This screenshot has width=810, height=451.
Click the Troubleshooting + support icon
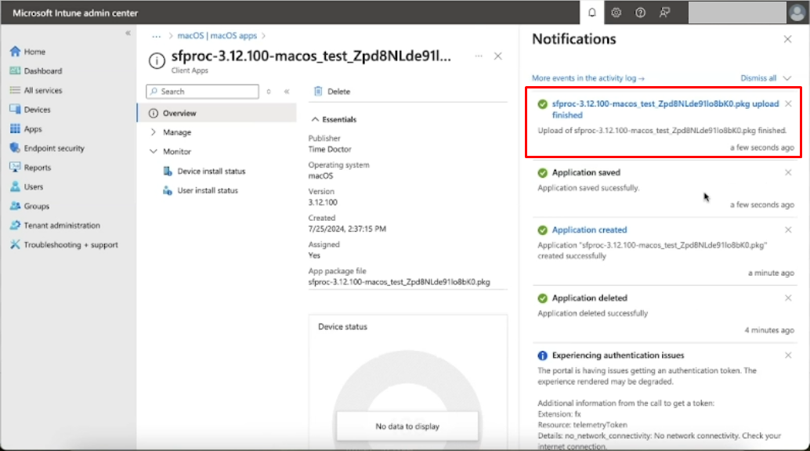click(15, 244)
